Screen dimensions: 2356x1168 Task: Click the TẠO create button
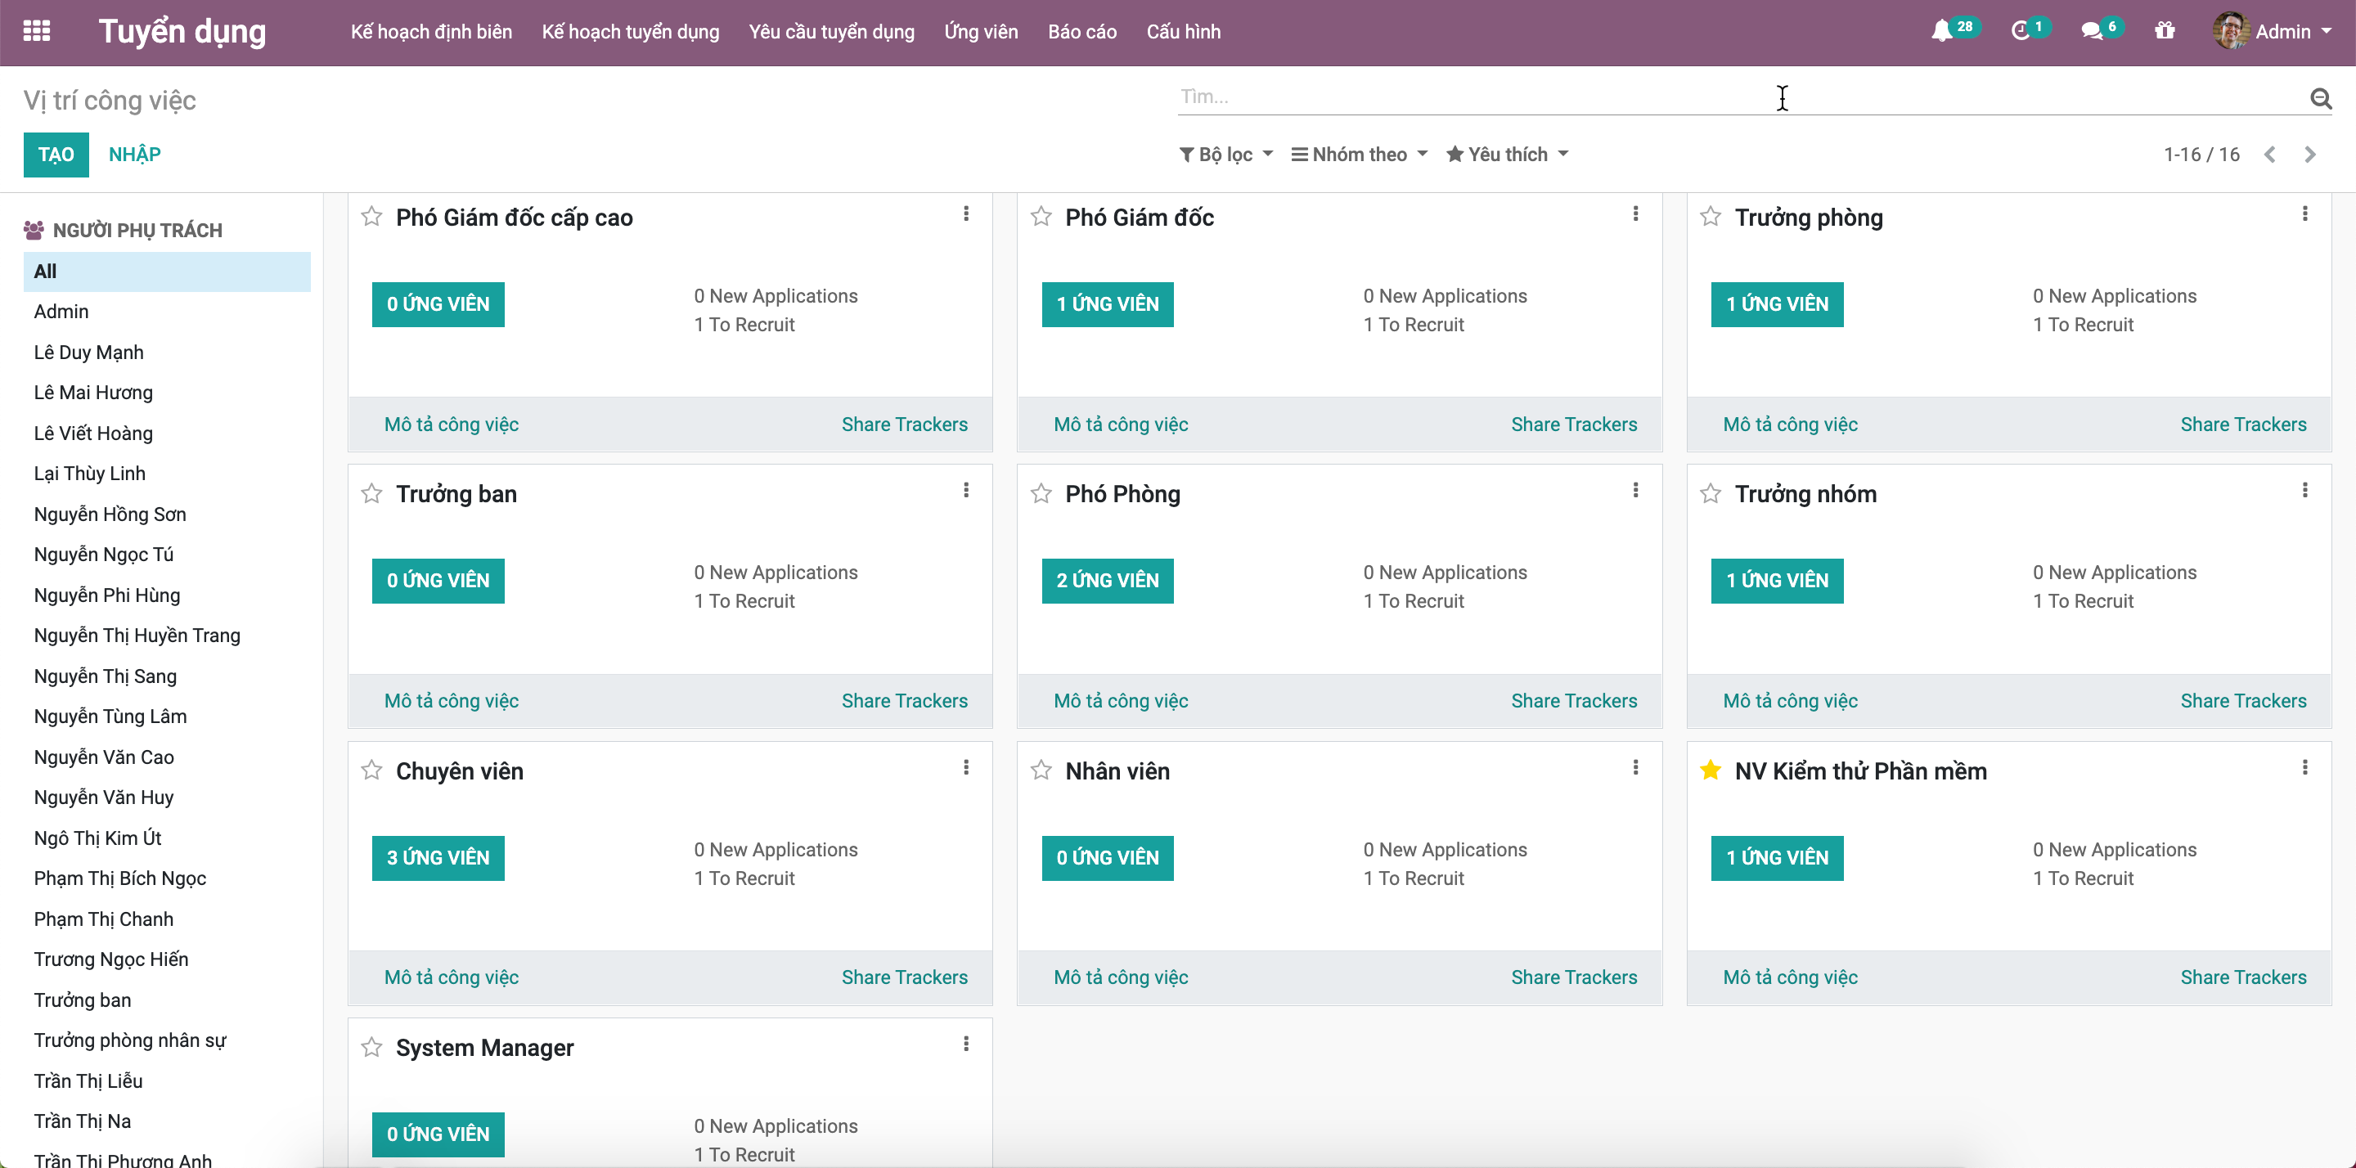tap(56, 155)
